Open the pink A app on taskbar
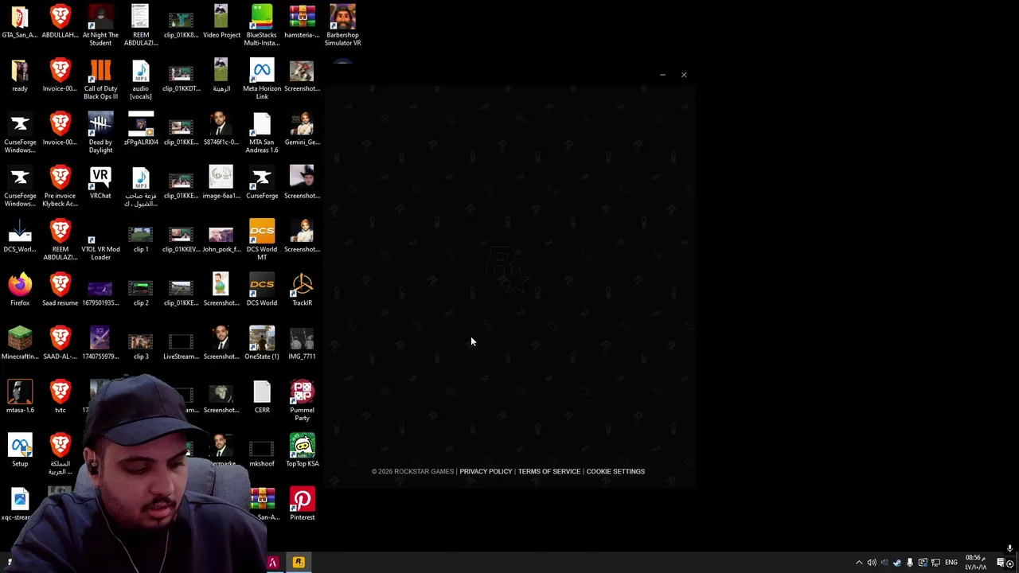 pyautogui.click(x=273, y=562)
